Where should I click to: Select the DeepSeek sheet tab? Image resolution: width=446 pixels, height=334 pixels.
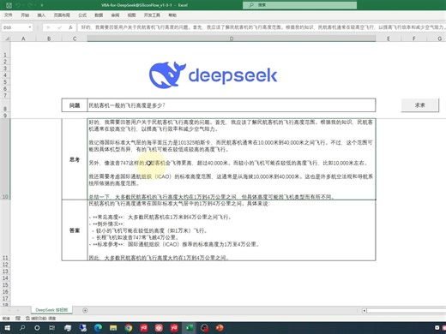tap(51, 310)
